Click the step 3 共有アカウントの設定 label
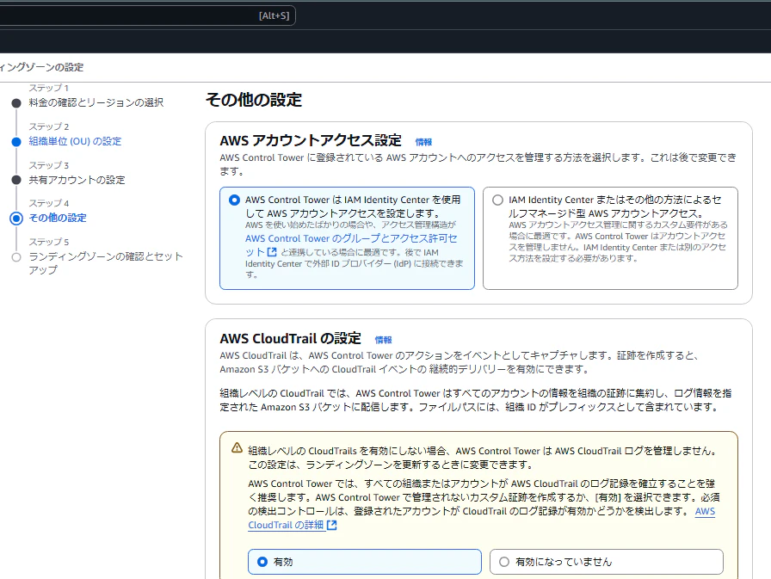 pos(77,180)
